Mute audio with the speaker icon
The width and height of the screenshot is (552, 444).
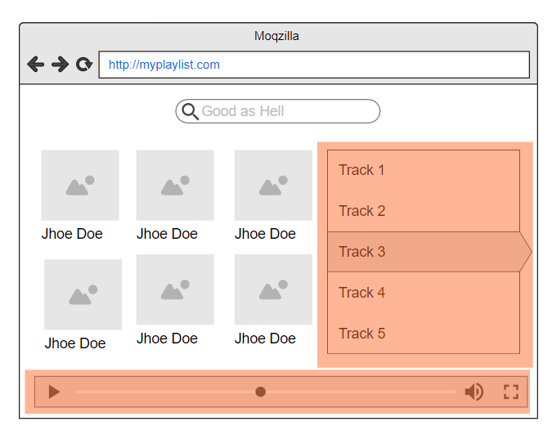(x=474, y=392)
